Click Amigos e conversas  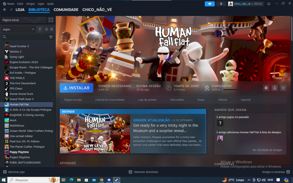(273, 172)
